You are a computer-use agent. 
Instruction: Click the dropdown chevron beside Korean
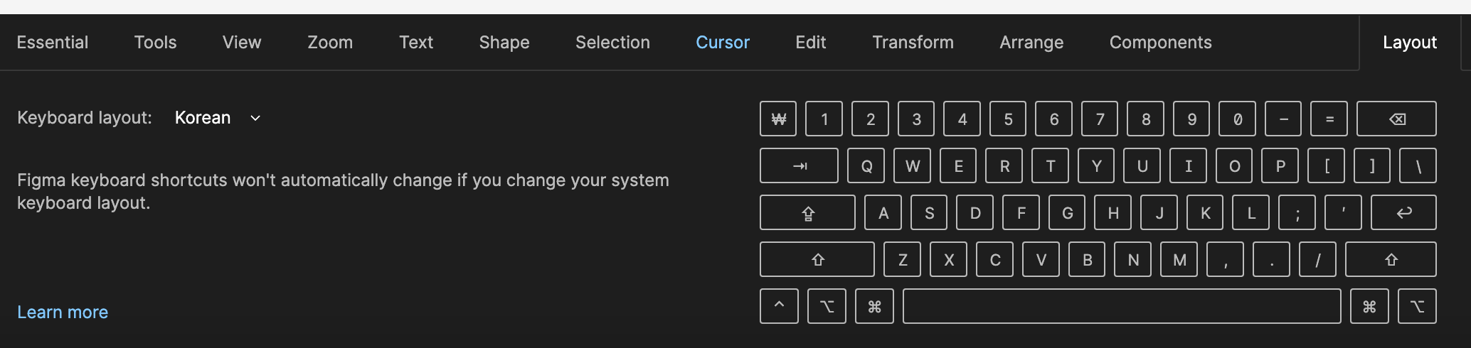(255, 118)
